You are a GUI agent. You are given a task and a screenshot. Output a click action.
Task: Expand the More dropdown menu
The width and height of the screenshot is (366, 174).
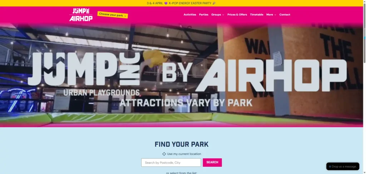271,14
